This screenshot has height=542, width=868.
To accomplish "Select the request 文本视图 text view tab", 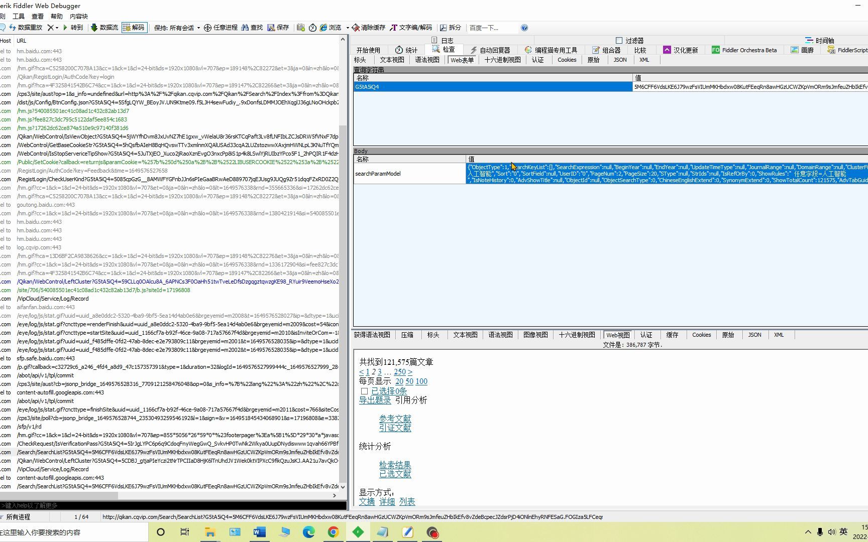I will coord(392,60).
